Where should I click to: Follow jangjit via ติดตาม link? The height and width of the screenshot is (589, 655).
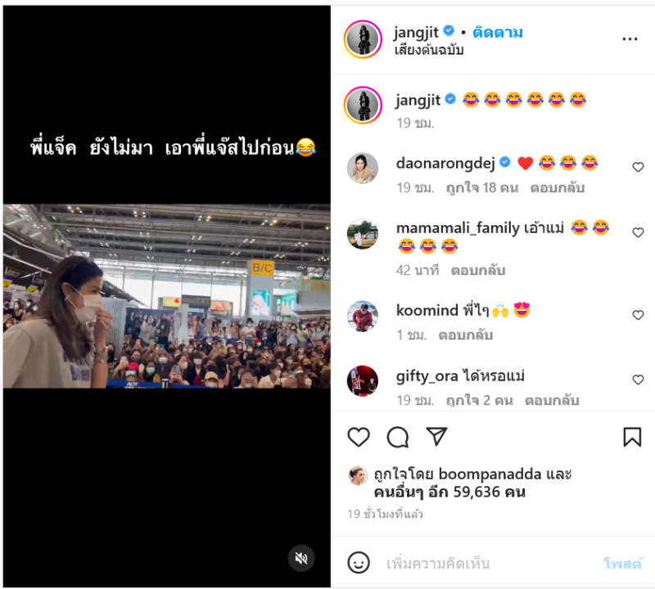pos(498,33)
